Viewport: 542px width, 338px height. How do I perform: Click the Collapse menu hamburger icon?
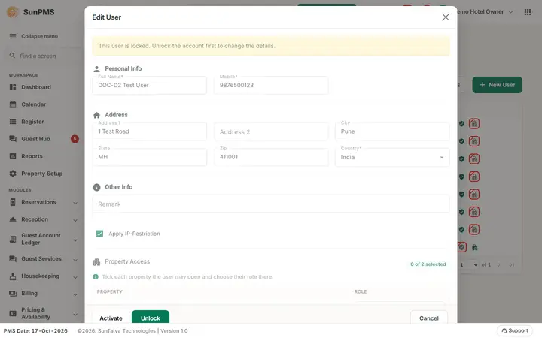(13, 36)
